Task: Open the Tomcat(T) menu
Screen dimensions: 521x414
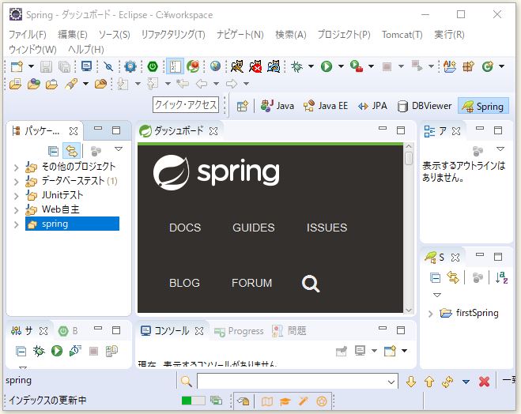Action: 402,35
